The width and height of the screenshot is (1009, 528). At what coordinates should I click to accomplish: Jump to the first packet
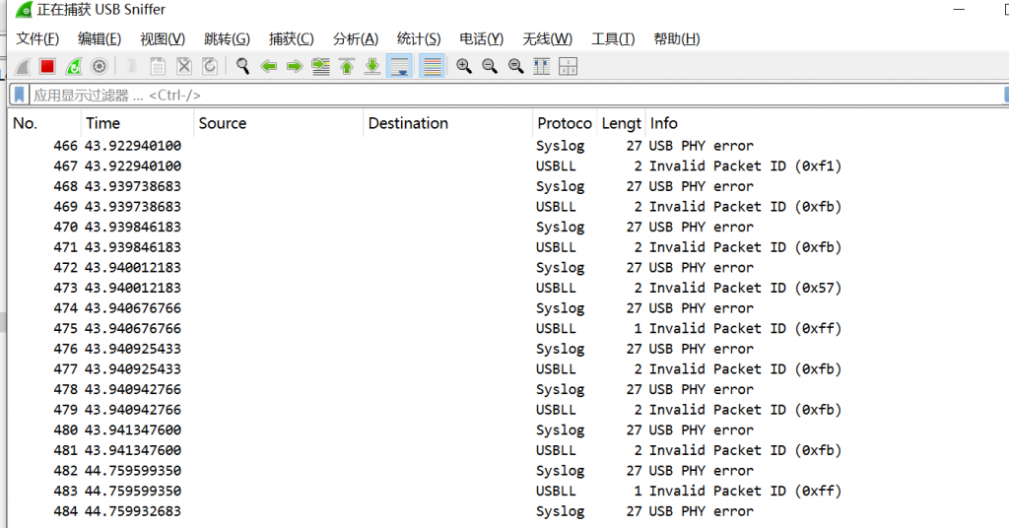[347, 66]
